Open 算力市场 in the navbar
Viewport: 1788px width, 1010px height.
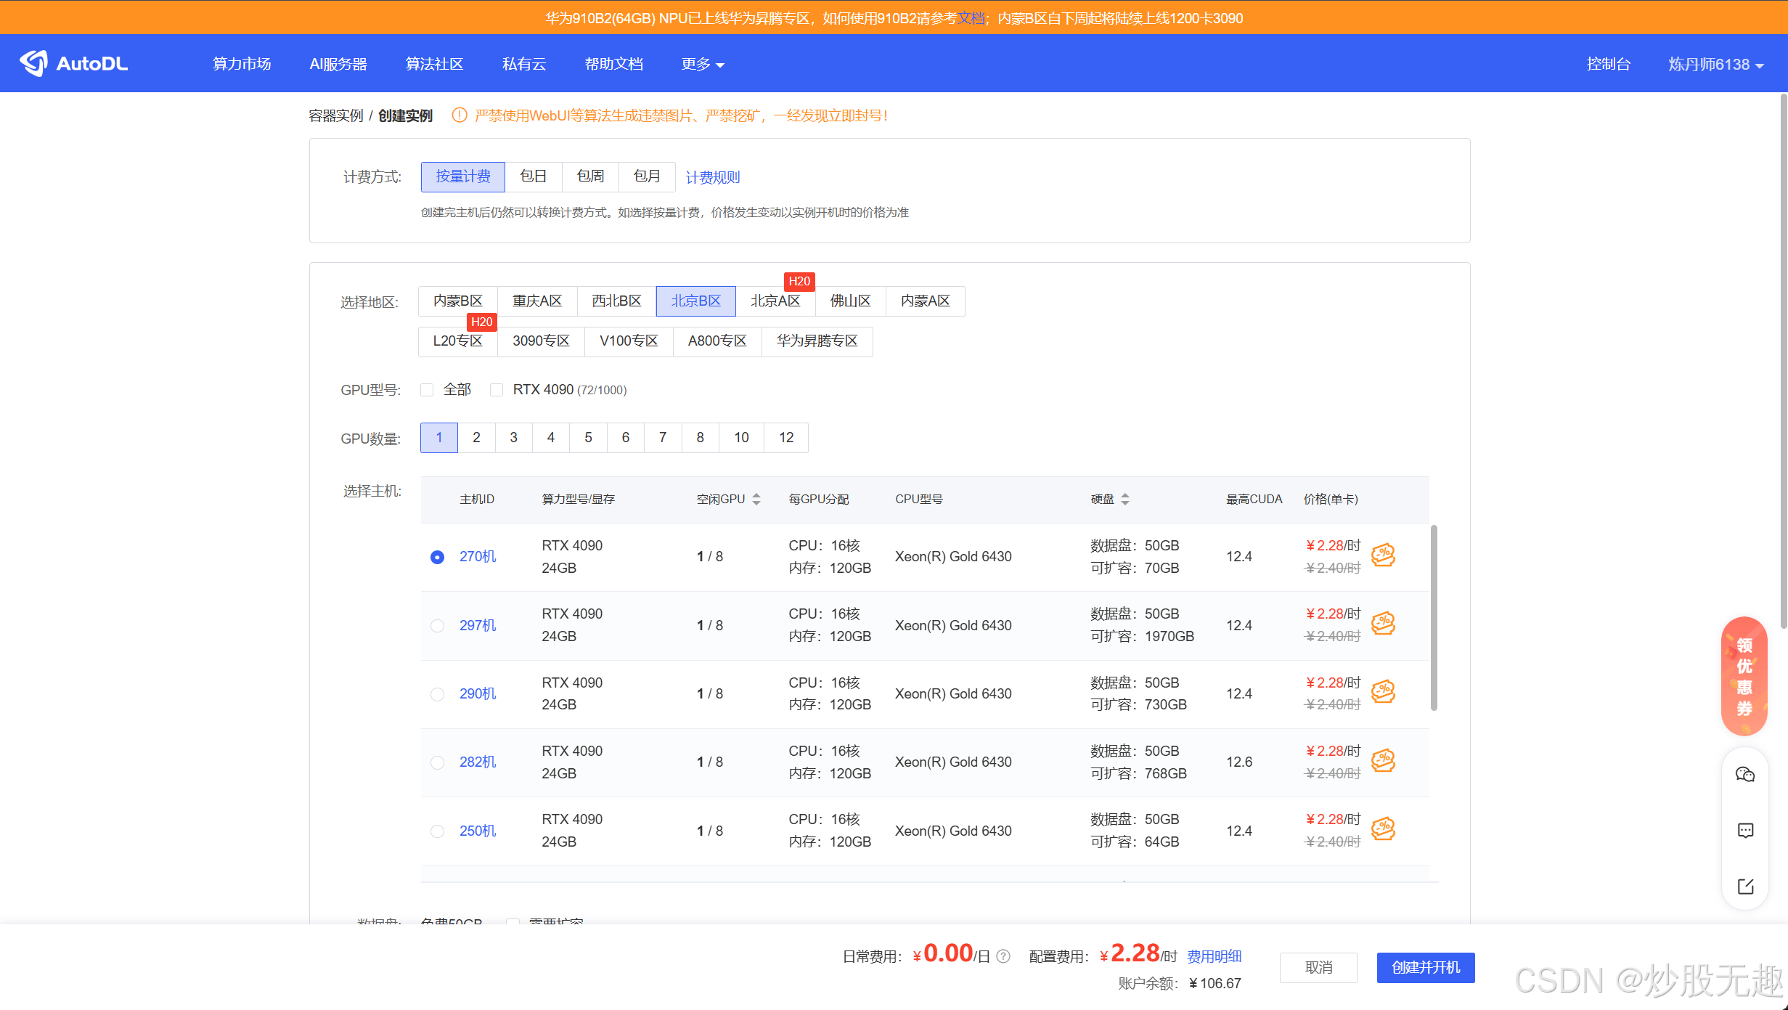click(x=242, y=64)
